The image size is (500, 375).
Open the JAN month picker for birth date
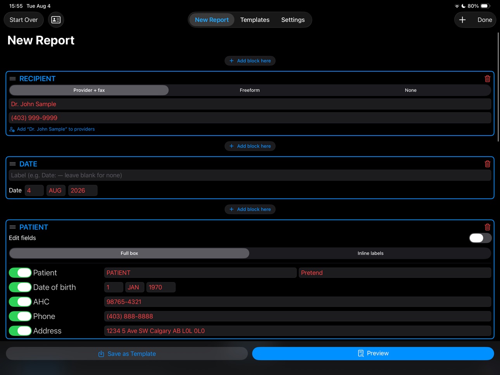(134, 287)
